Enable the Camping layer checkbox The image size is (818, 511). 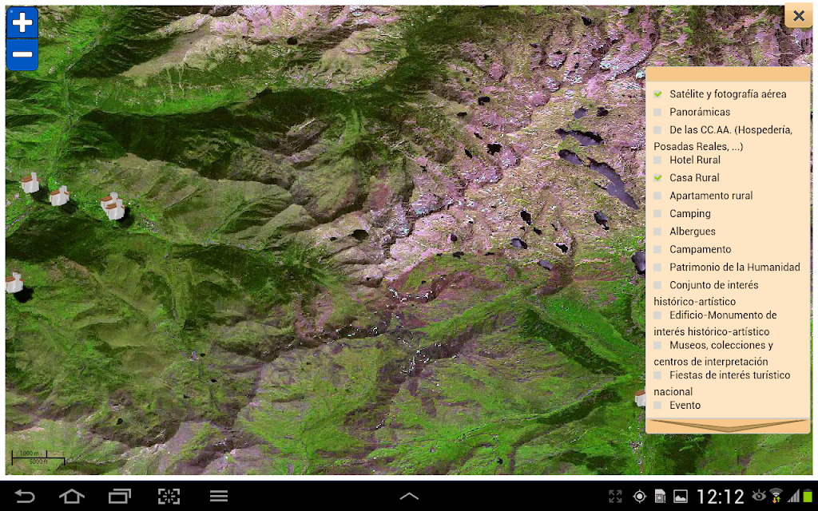(657, 214)
